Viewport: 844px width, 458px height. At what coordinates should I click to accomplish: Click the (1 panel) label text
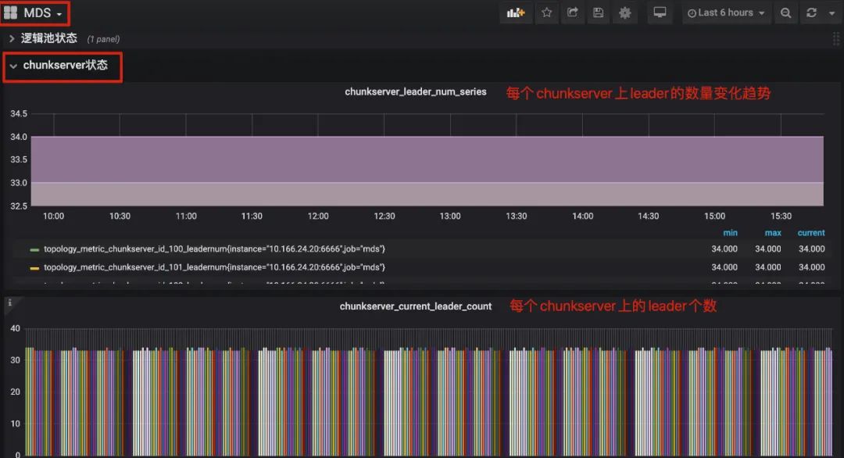[x=103, y=39]
